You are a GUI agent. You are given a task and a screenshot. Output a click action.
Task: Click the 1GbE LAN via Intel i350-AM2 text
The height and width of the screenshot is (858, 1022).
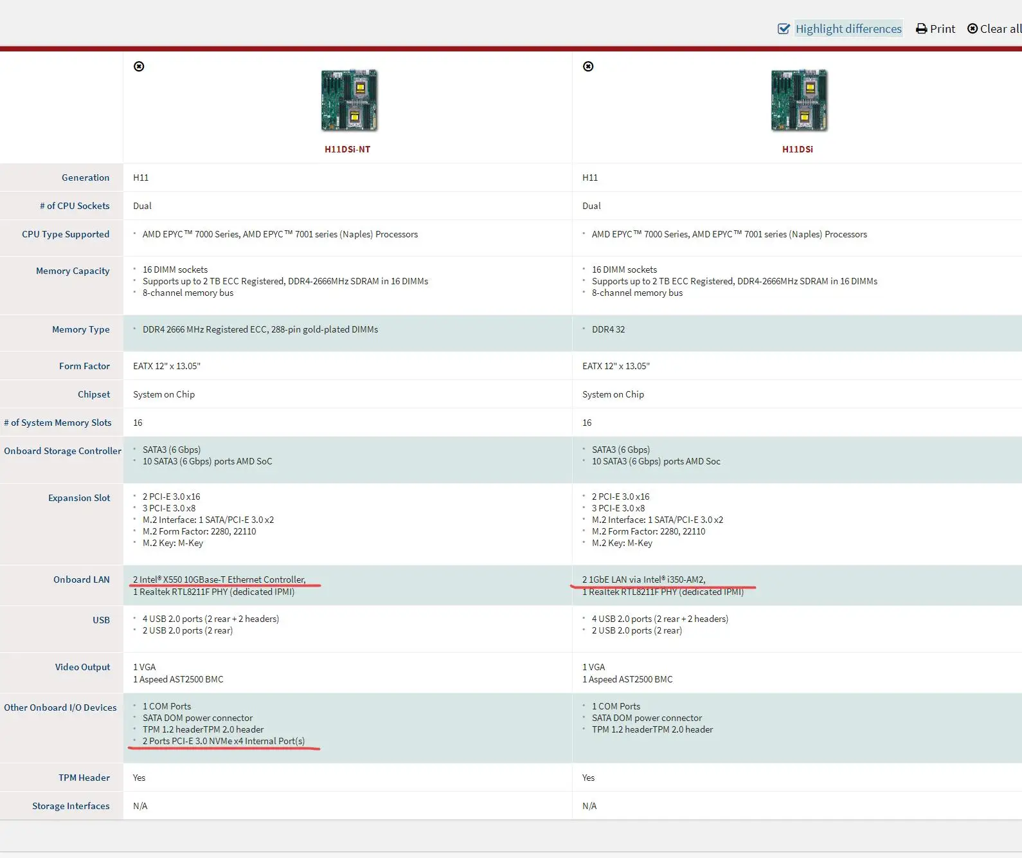click(643, 580)
